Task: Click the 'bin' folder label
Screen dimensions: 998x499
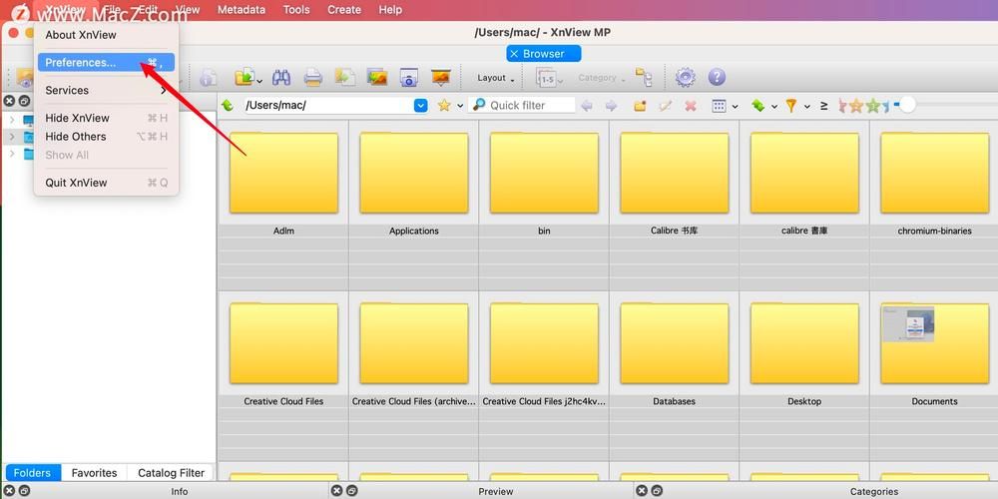Action: [x=544, y=232]
